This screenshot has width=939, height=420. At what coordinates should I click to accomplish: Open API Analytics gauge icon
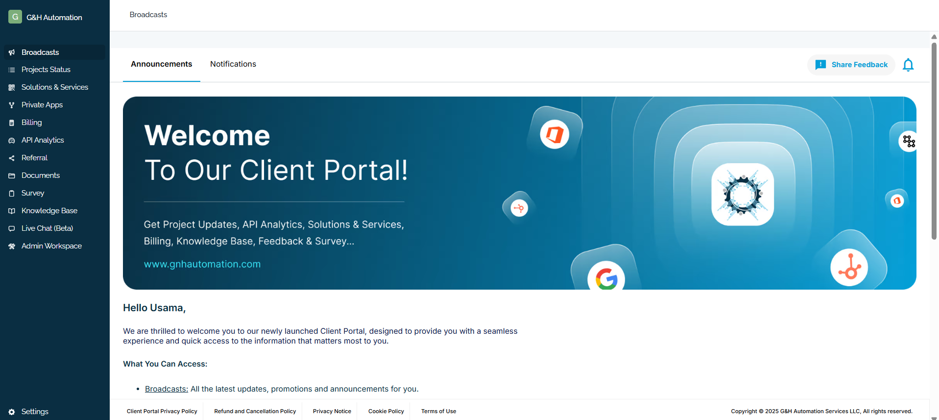click(12, 141)
